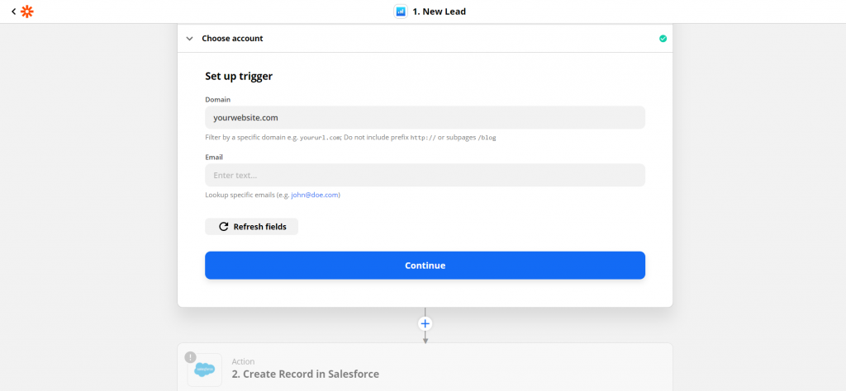The width and height of the screenshot is (846, 391).
Task: Click the 'Email' field label
Action: point(214,158)
